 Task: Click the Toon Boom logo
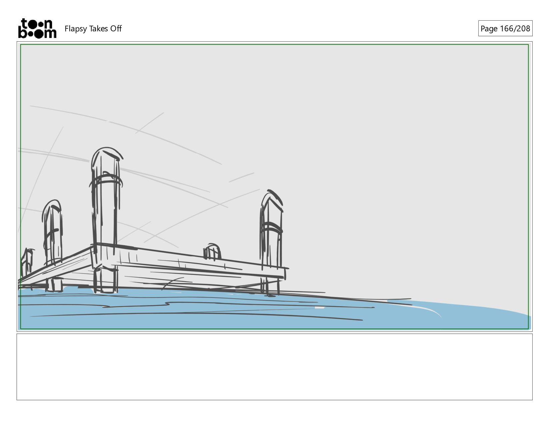click(x=37, y=28)
